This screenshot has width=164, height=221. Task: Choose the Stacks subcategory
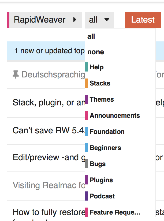(100, 83)
